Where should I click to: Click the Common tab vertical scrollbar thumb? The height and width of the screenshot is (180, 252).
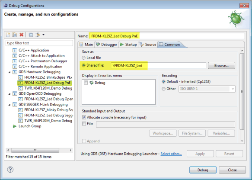pos(242,91)
